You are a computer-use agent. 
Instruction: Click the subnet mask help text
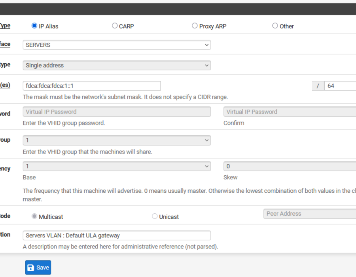125,97
